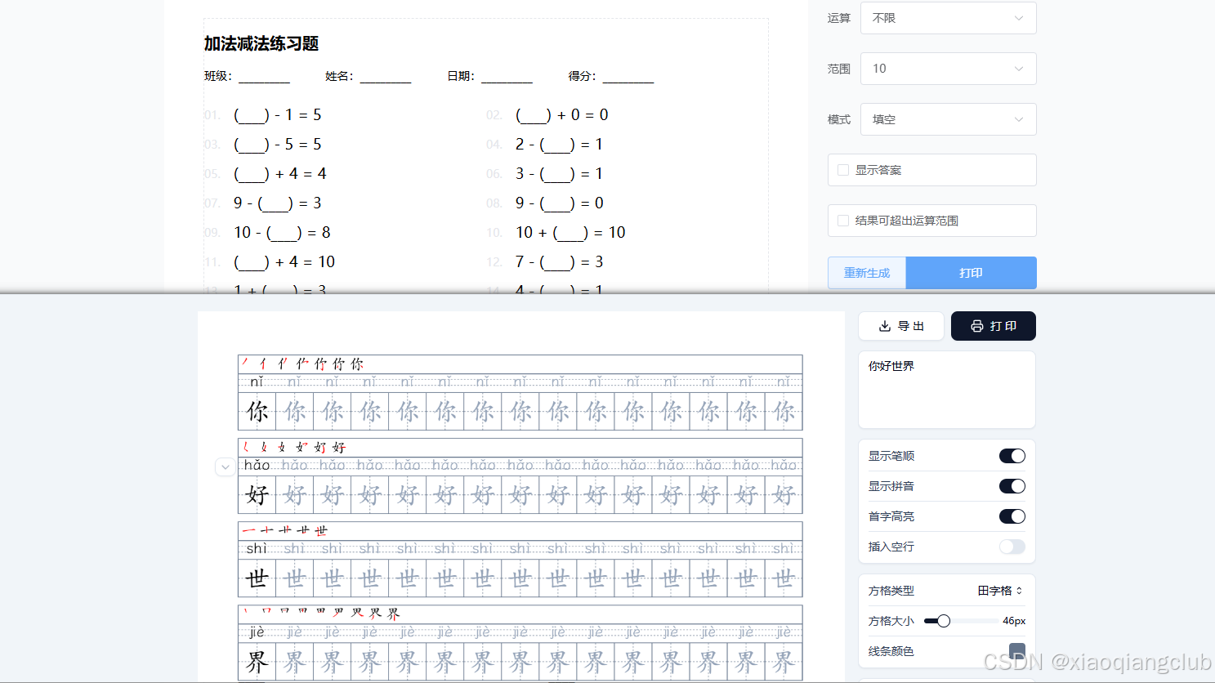Toggle the 显示笔顺 switch
1215x683 pixels.
click(x=1012, y=456)
